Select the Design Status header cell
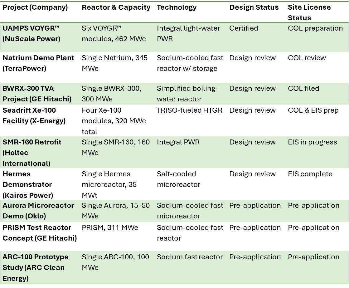The height and width of the screenshot is (288, 349). coord(254,7)
